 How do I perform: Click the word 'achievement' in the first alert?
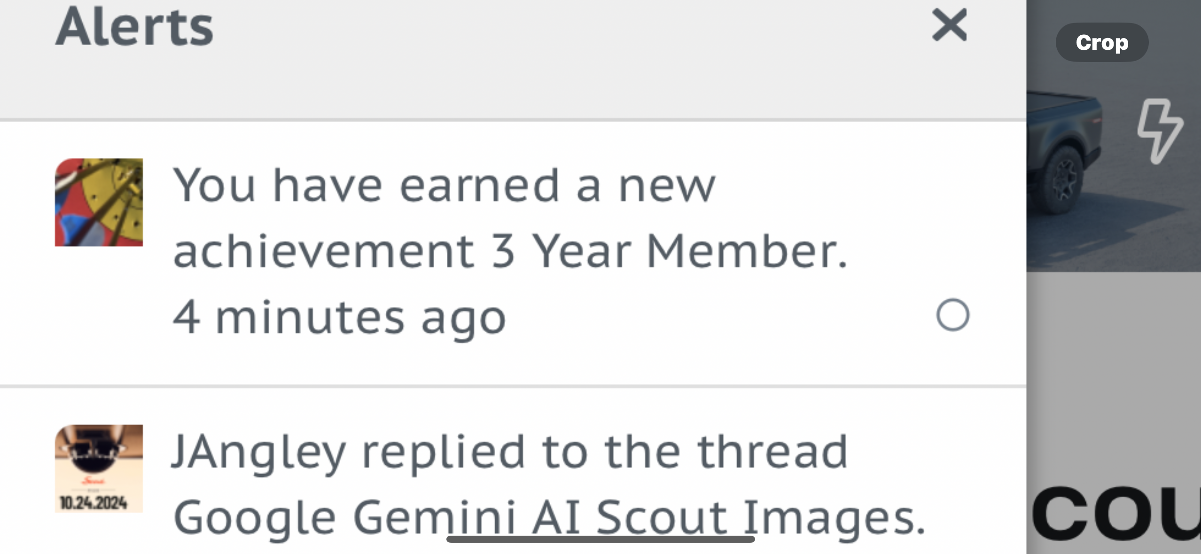(x=324, y=252)
